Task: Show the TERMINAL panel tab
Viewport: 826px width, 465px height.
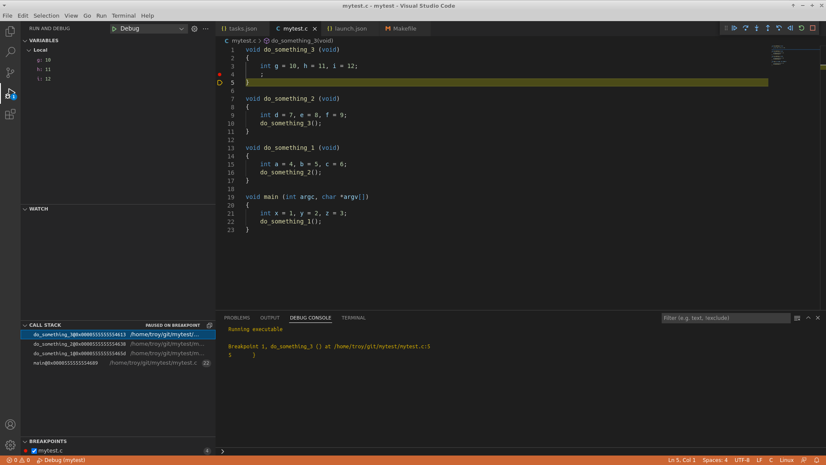Action: coord(354,318)
